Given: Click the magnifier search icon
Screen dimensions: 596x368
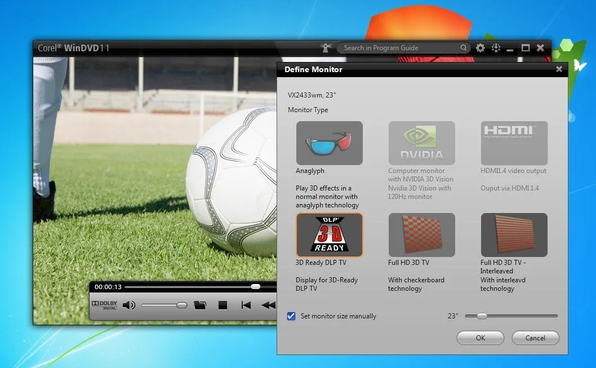Looking at the screenshot, I should click(464, 48).
